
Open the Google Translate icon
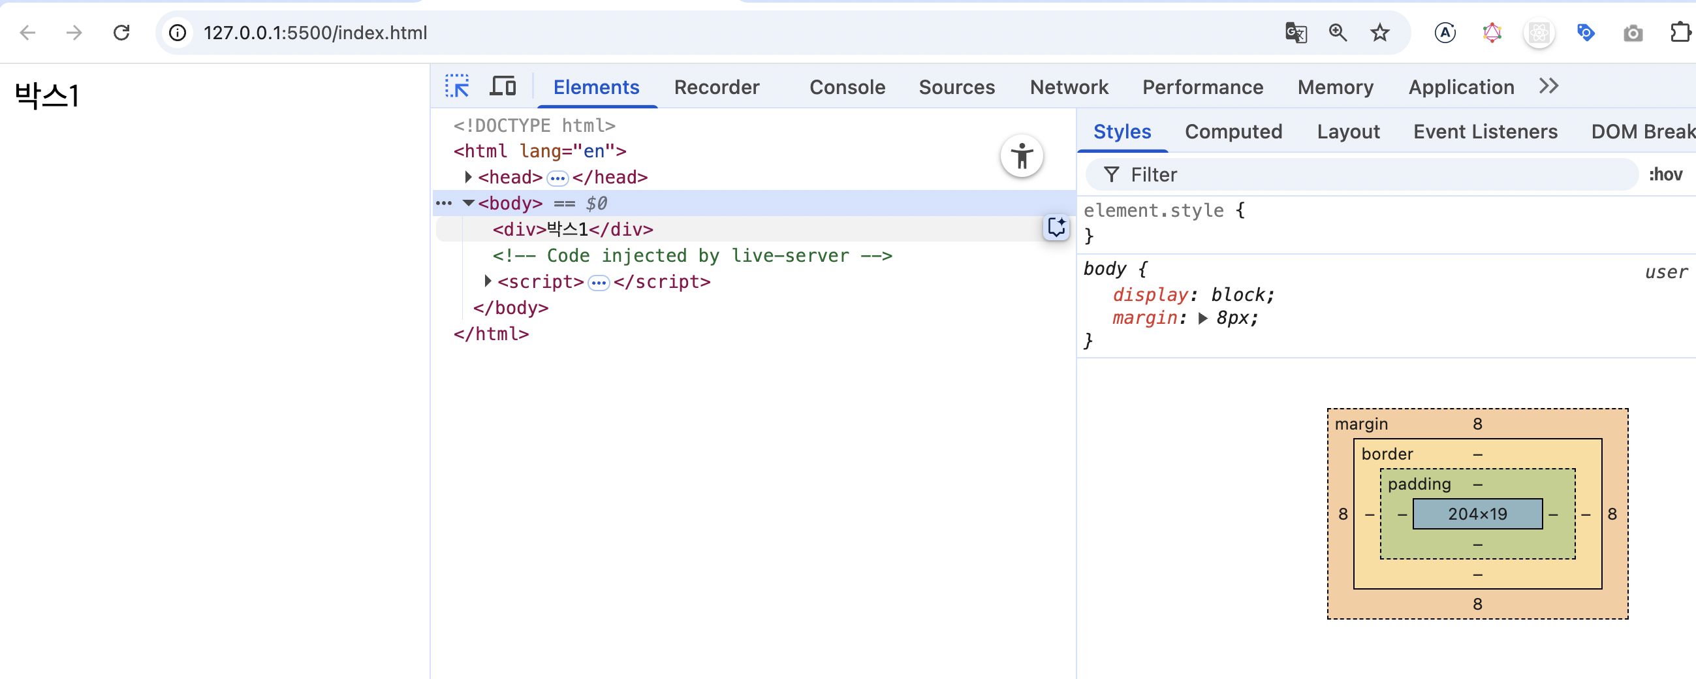click(1296, 33)
